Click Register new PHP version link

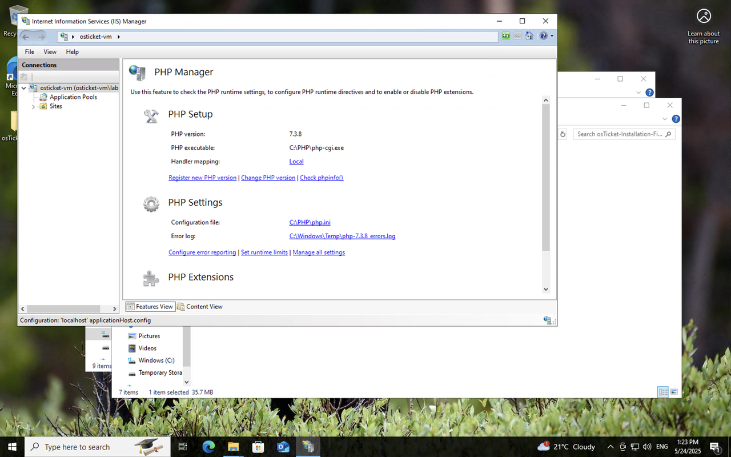202,178
